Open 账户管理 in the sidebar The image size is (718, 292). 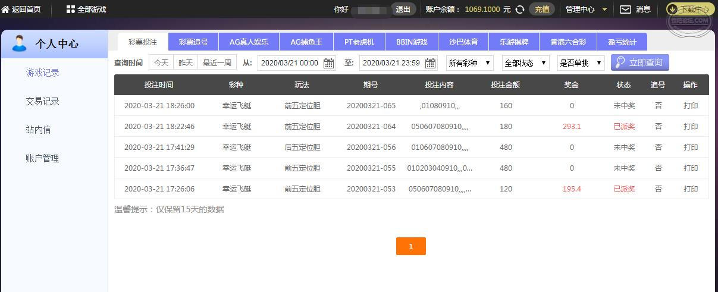pos(43,158)
